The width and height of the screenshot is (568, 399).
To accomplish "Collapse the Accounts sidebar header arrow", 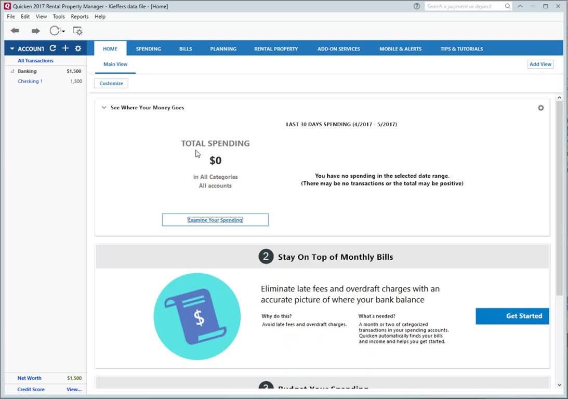I will tap(12, 49).
